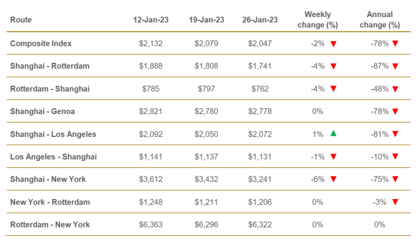
Task: Select the Shanghai - Genoa route label
Action: (43, 112)
